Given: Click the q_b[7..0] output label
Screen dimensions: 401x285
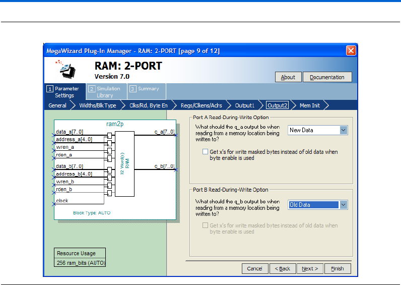Looking at the screenshot, I should (164, 166).
